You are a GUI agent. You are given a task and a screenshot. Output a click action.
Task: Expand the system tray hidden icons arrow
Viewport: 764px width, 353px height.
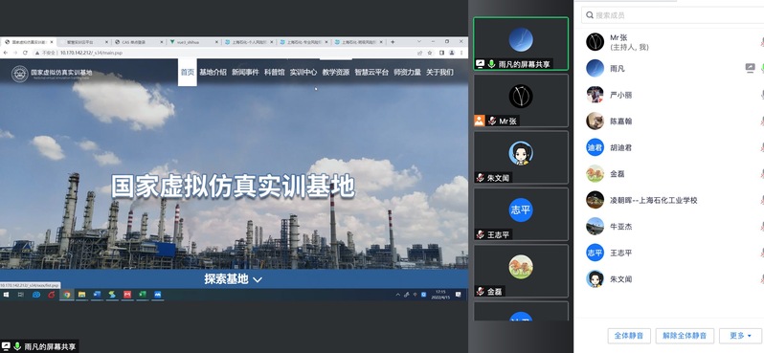point(398,295)
